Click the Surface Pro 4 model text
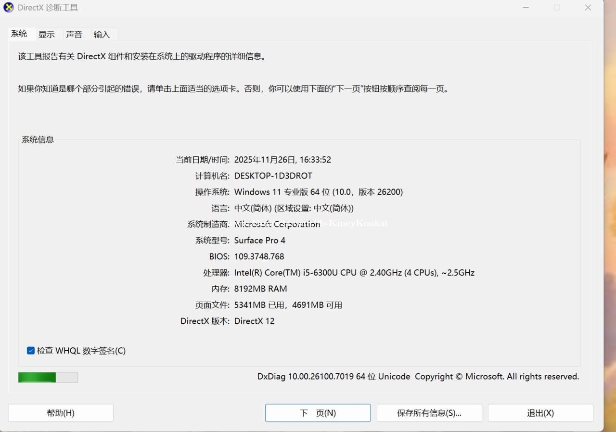This screenshot has height=432, width=616. coord(259,241)
